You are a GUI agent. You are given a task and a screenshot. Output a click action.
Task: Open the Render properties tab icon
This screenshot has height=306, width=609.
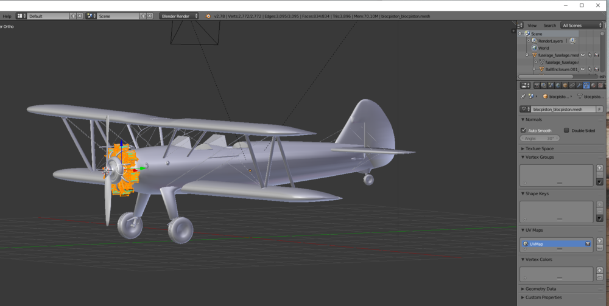click(x=537, y=85)
